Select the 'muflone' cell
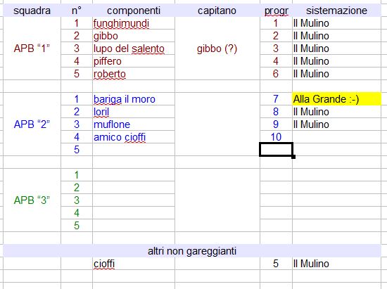Screen dimensions: 387x289 click(x=134, y=124)
